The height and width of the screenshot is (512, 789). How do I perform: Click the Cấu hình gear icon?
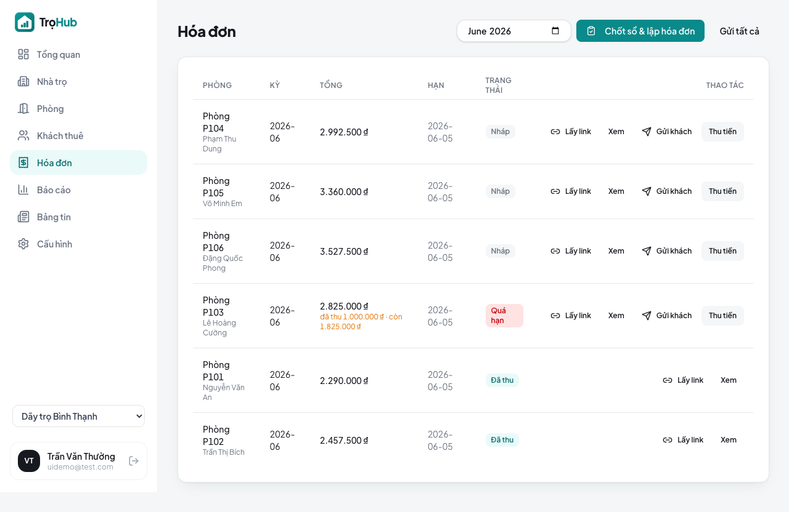(23, 244)
